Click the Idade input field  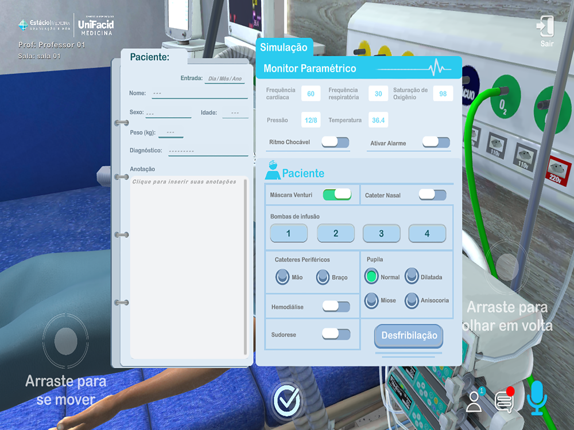pos(235,113)
